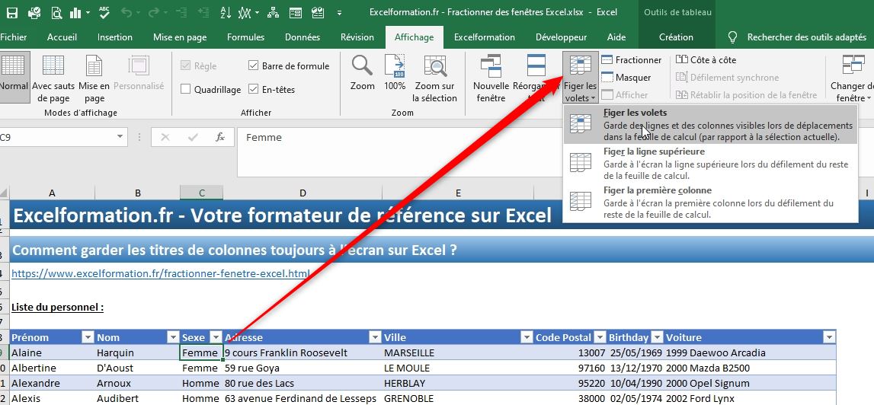Click the Redo arrow icon
Screen dimensions: 874x405
point(154,12)
